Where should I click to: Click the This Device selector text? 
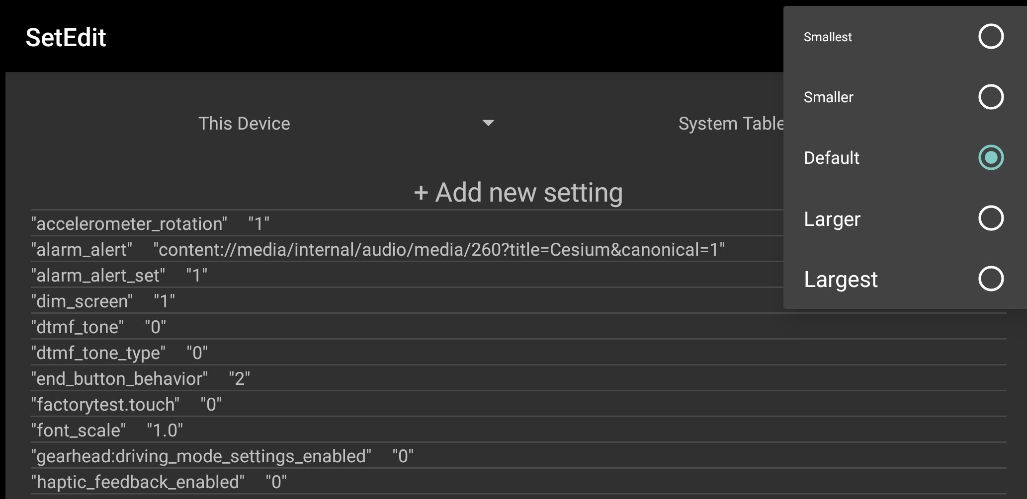[x=244, y=124]
